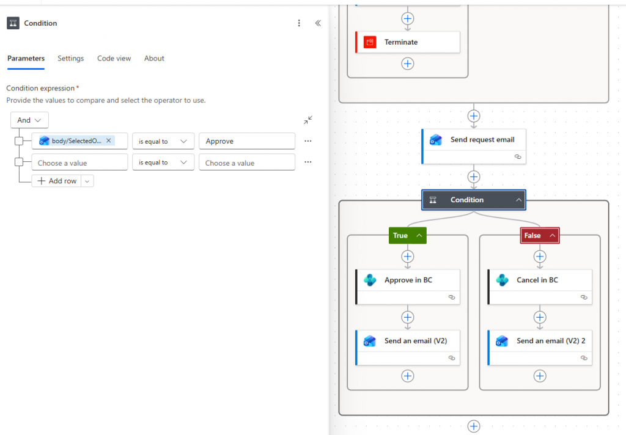The width and height of the screenshot is (626, 435).
Task: Insert step above Send request email
Action: click(474, 116)
